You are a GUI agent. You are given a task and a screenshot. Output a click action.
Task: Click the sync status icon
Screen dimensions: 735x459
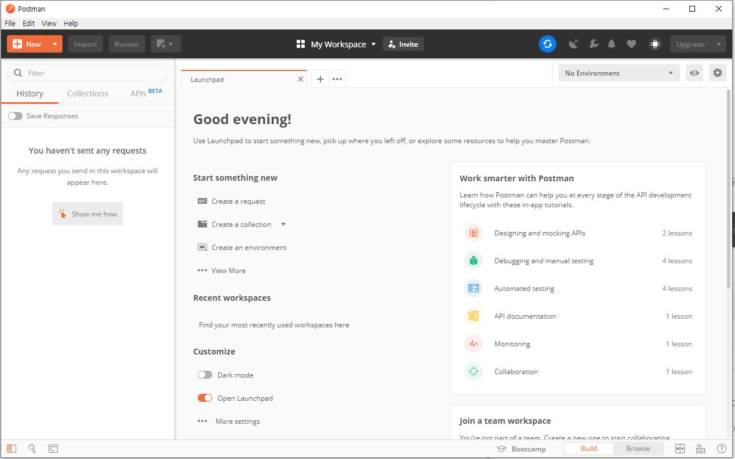548,44
